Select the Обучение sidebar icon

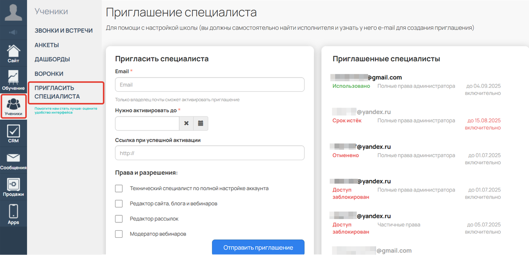click(13, 79)
